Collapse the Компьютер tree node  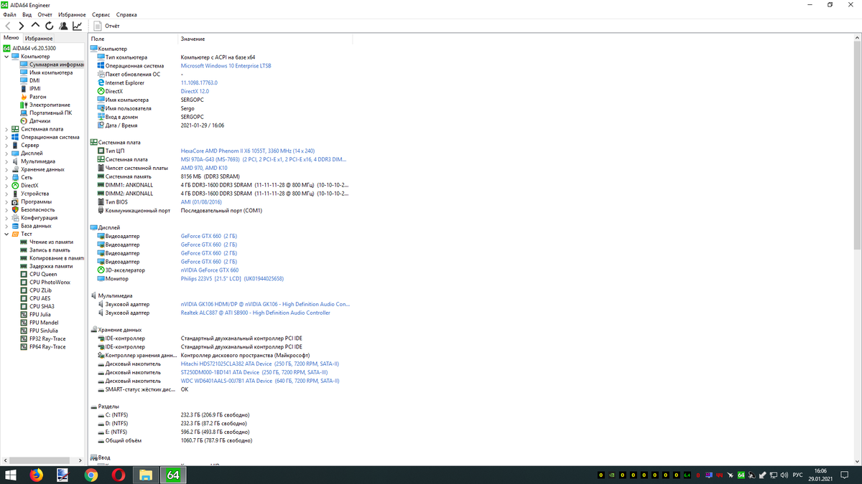click(x=6, y=56)
